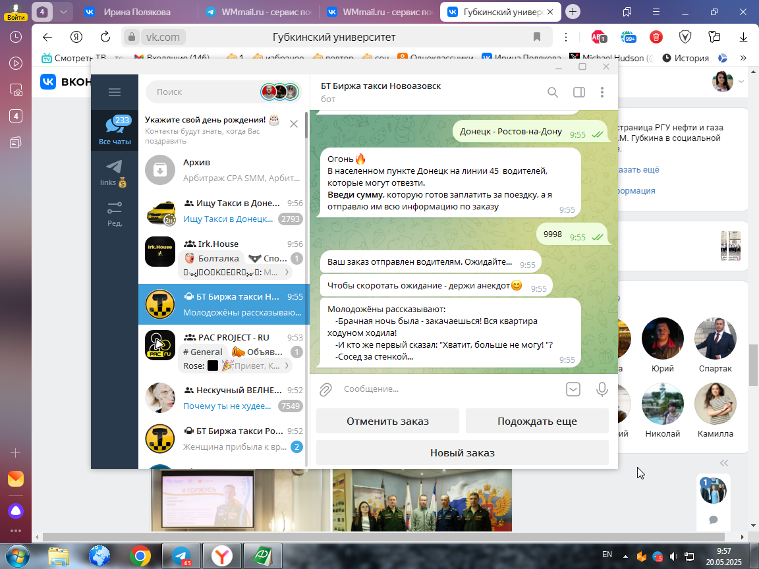Image resolution: width=759 pixels, height=569 pixels.
Task: Click the message input field
Action: 450,389
